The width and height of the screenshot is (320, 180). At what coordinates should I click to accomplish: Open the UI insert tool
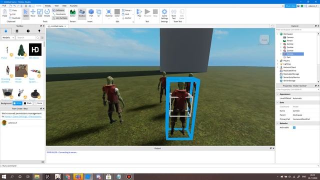tap(98, 13)
